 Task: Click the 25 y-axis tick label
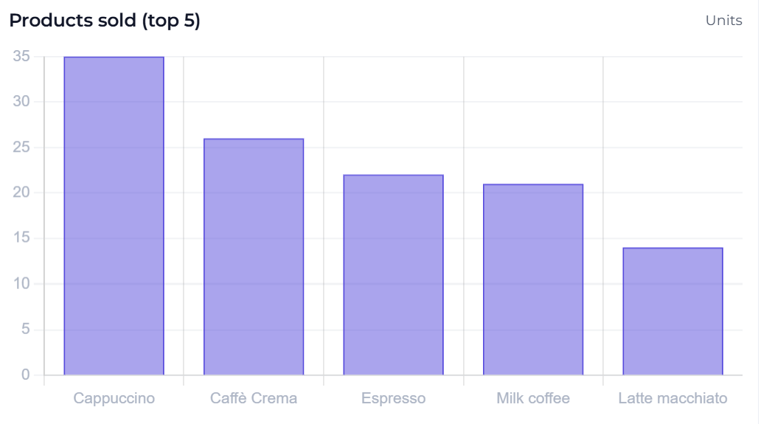pos(21,147)
